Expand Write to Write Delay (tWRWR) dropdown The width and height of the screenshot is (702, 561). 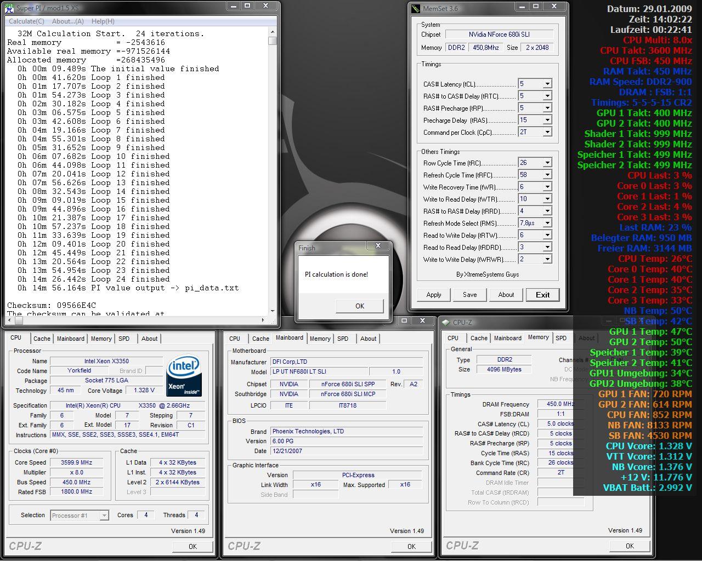pos(547,259)
